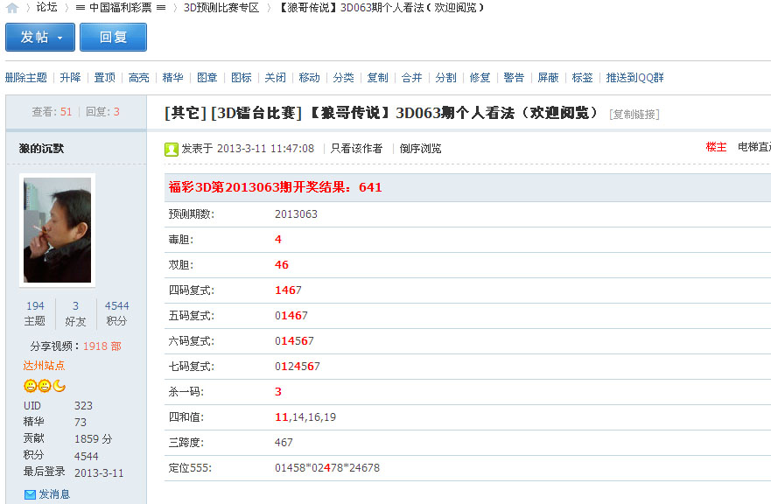771x504 pixels.
Task: Click the [3D擂台比赛] category link
Action: 256,113
